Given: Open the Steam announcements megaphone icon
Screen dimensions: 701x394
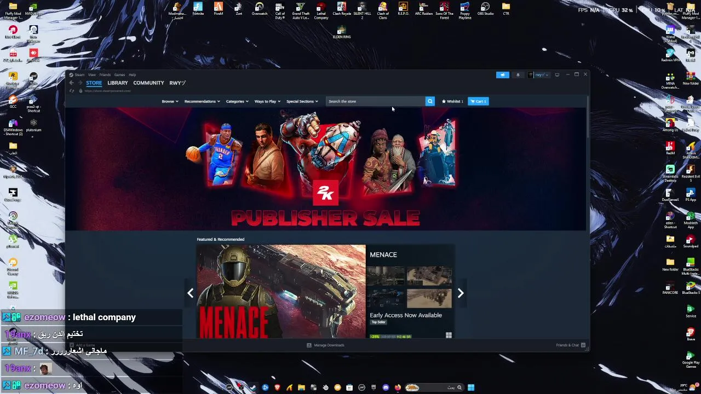Looking at the screenshot, I should pyautogui.click(x=502, y=75).
